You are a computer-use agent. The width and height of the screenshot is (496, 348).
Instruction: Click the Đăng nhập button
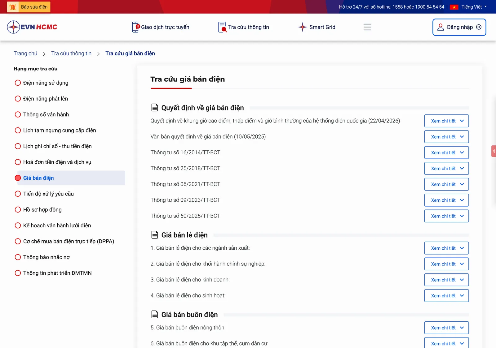click(x=459, y=27)
